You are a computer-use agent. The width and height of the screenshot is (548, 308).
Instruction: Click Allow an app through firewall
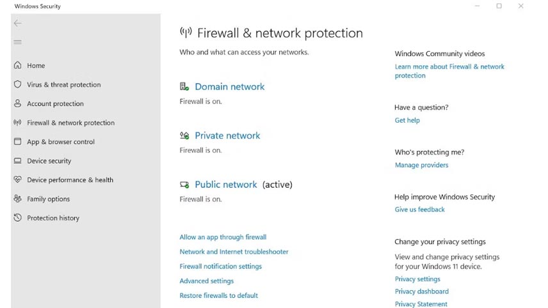(223, 237)
